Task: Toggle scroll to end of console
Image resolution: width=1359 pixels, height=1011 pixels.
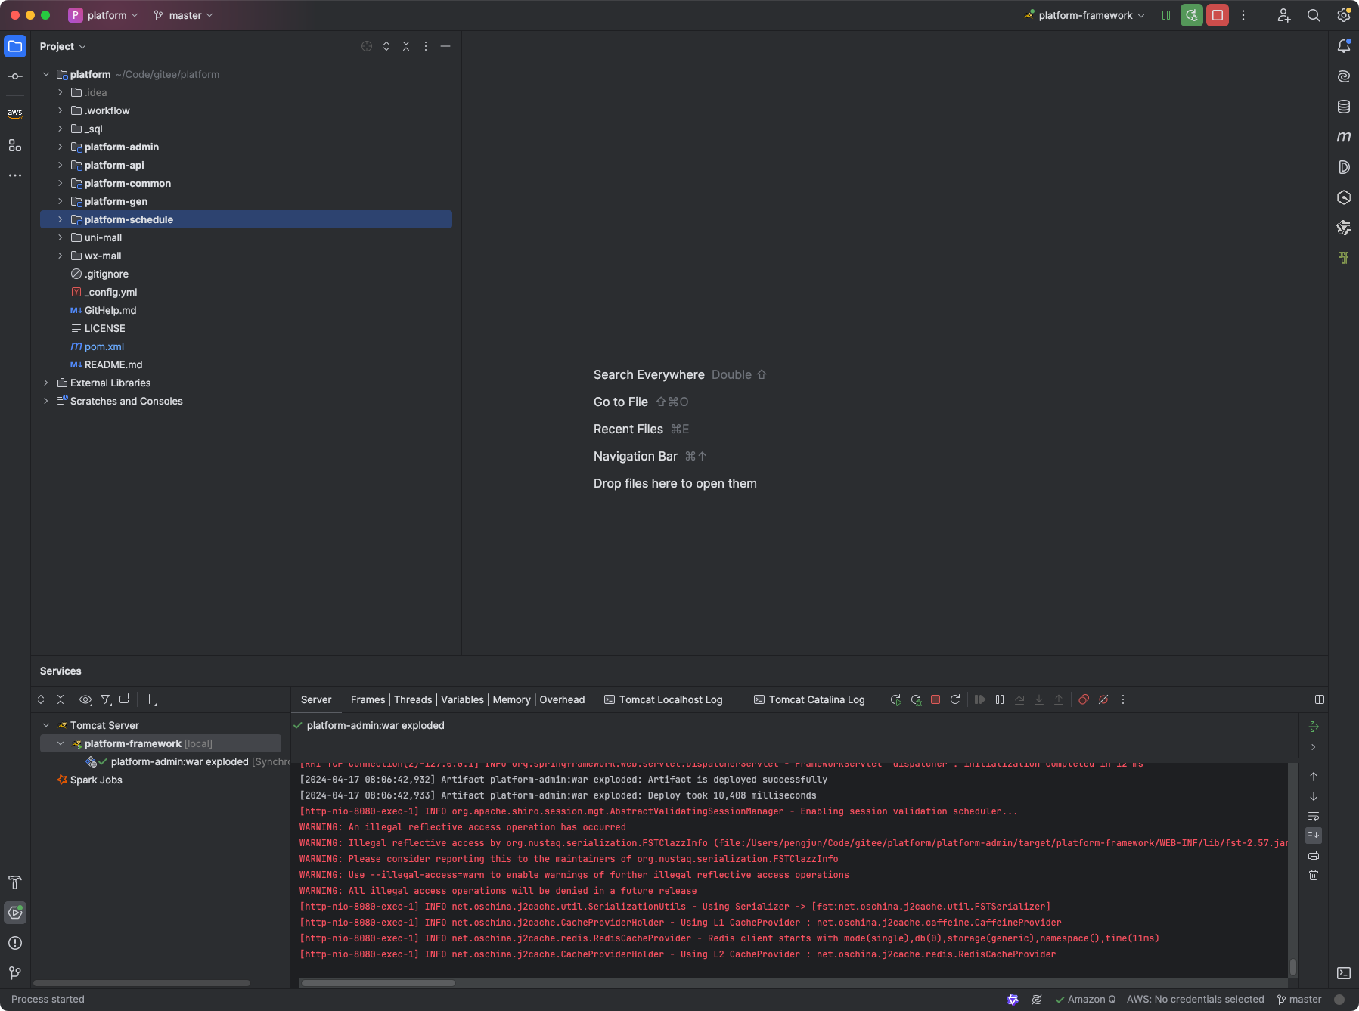Action: click(1314, 836)
